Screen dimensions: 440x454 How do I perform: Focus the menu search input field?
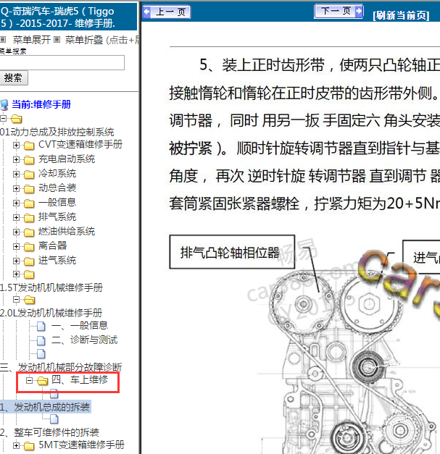tap(62, 62)
